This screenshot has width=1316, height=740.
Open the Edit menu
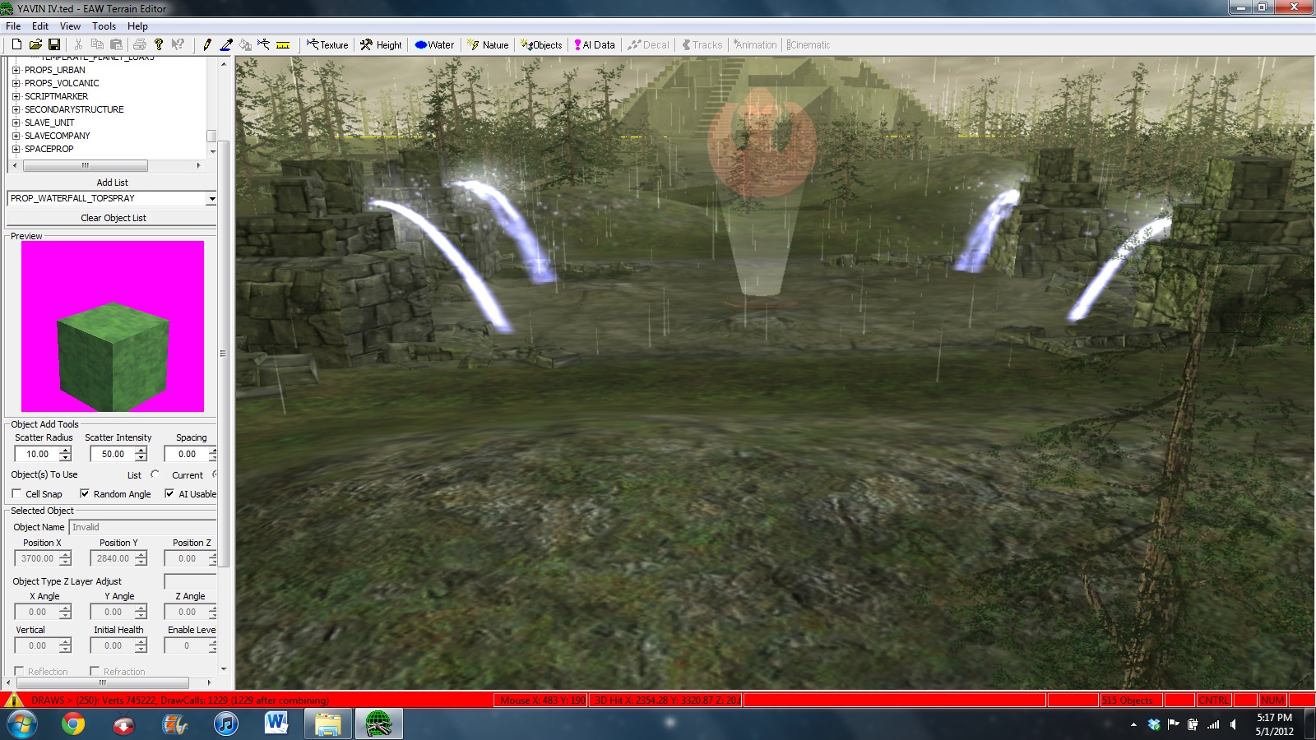pos(40,26)
